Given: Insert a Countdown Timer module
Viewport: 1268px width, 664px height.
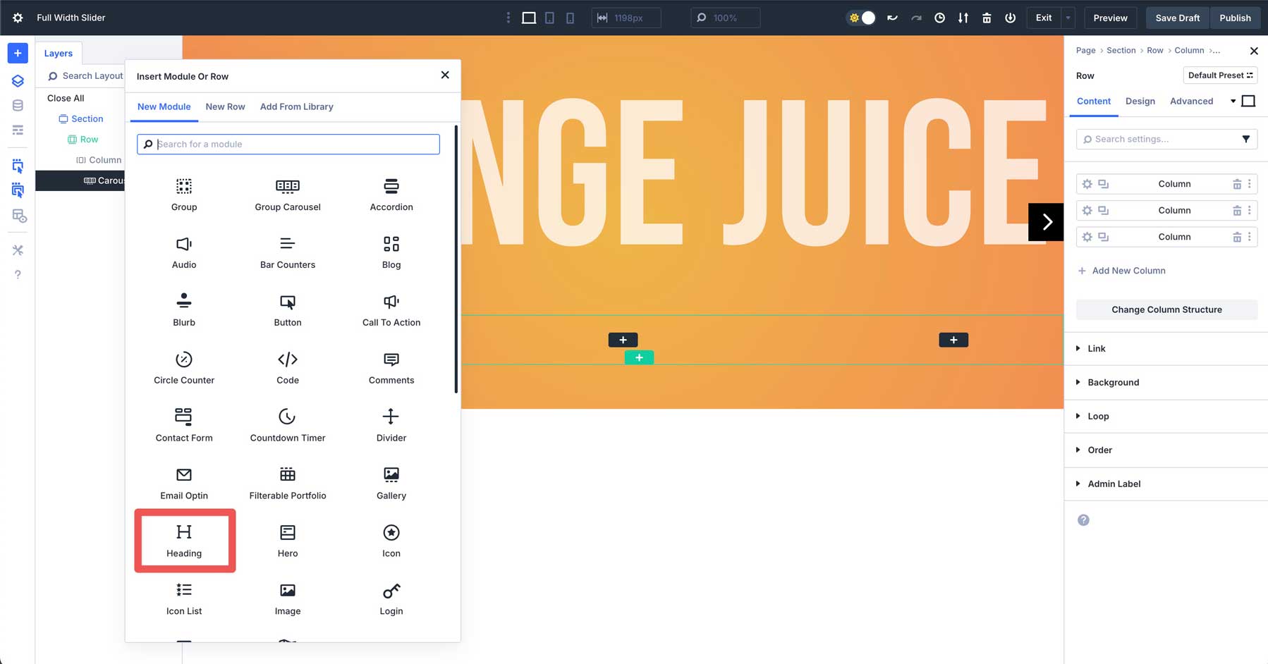Looking at the screenshot, I should coord(287,425).
